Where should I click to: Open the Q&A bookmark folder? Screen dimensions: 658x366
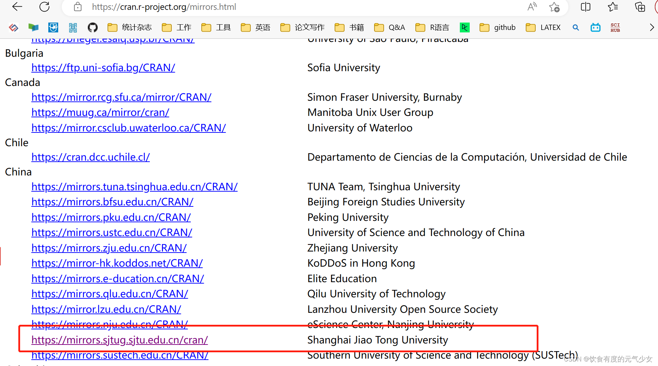[x=390, y=27]
